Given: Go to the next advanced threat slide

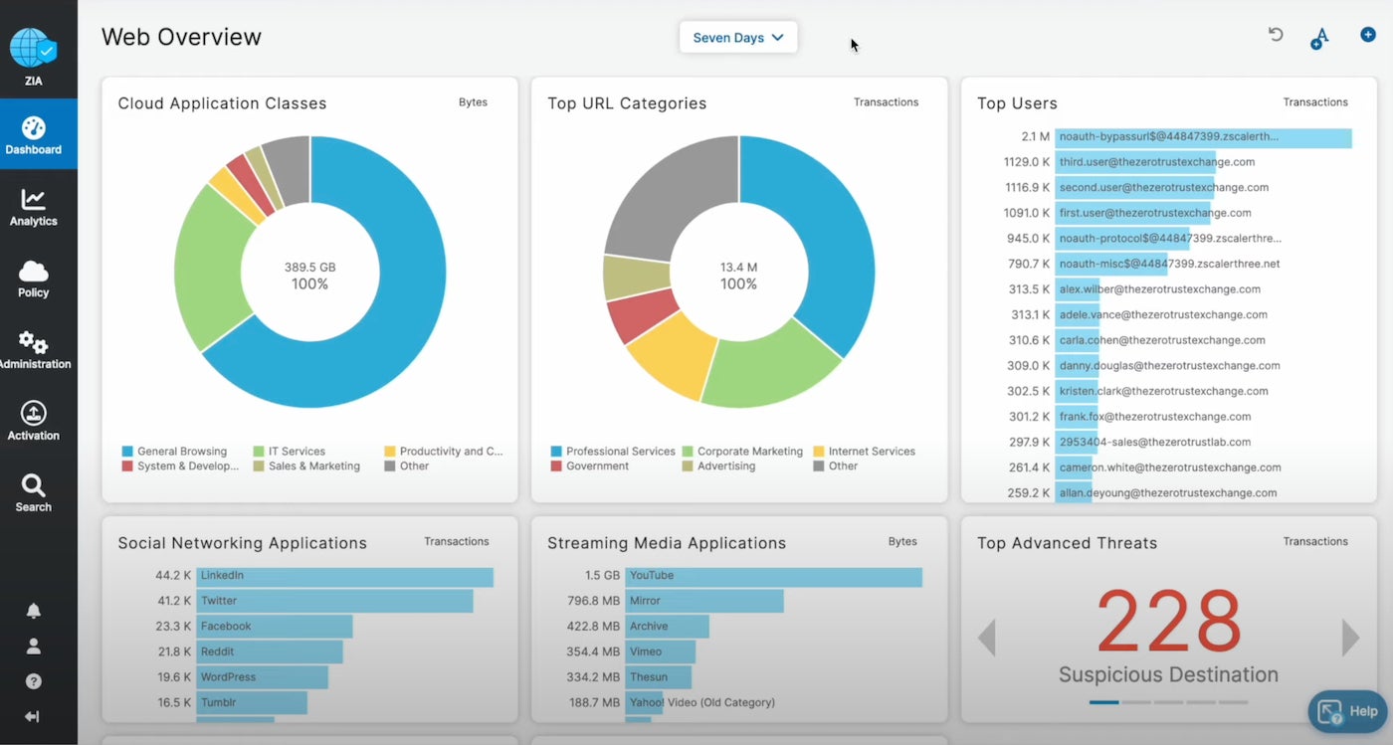Looking at the screenshot, I should pos(1350,638).
